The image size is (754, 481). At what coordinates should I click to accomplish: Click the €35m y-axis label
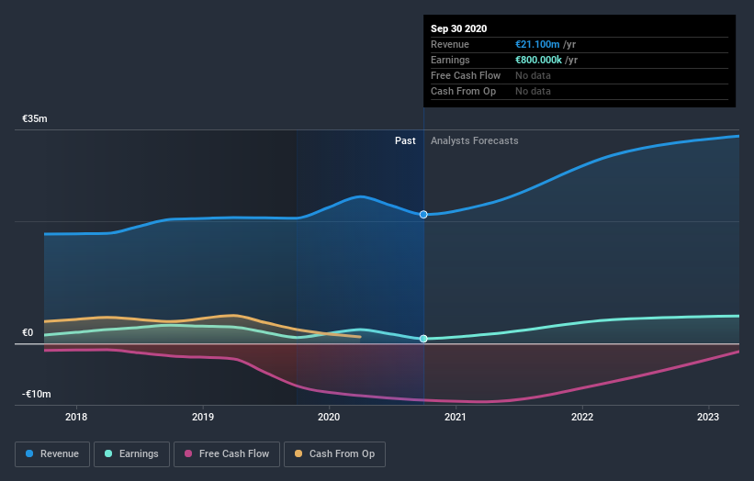coord(35,118)
